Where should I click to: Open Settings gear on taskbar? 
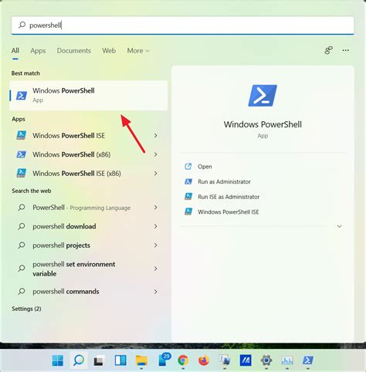click(x=266, y=360)
